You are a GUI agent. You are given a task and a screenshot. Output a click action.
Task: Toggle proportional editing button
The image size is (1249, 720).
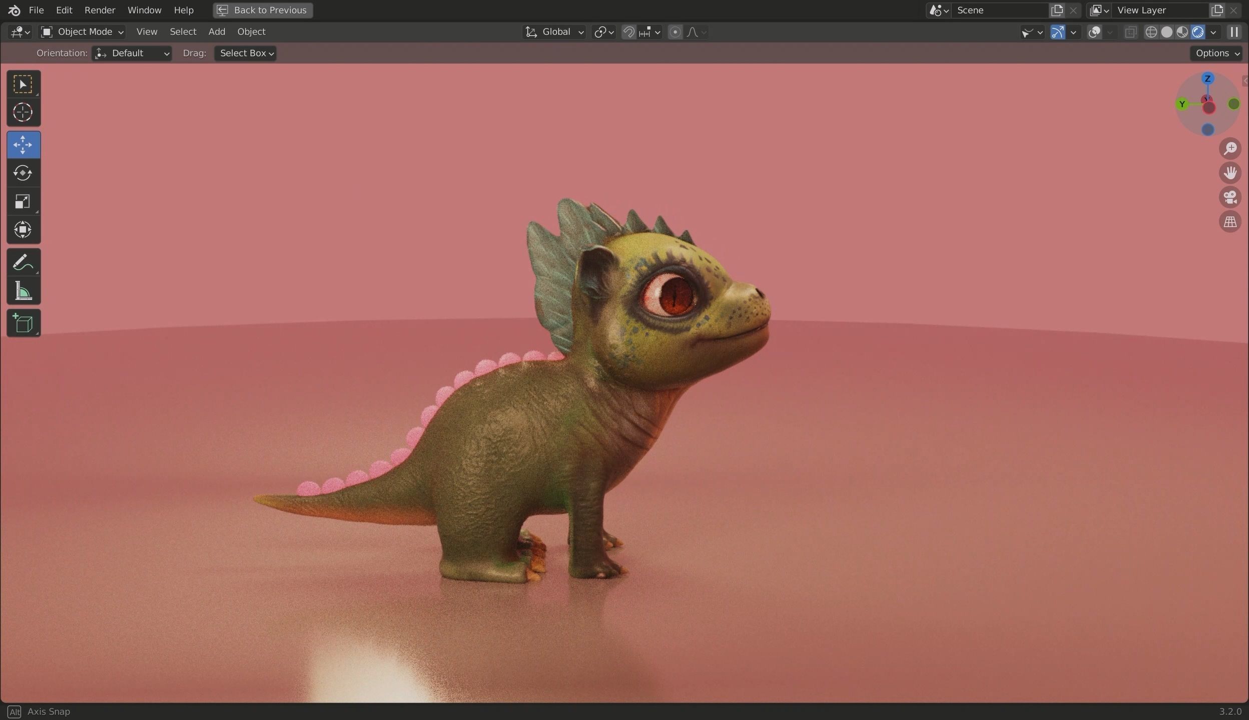[x=675, y=32]
